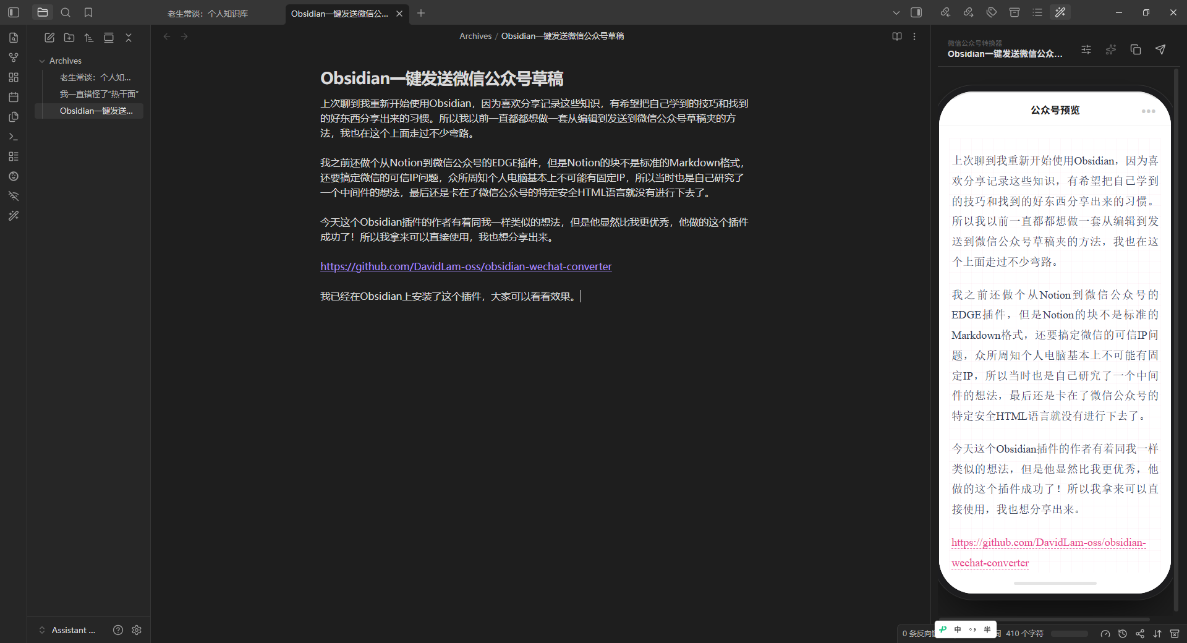The width and height of the screenshot is (1187, 643).
Task: Open graph view from ribbon
Action: click(x=14, y=57)
